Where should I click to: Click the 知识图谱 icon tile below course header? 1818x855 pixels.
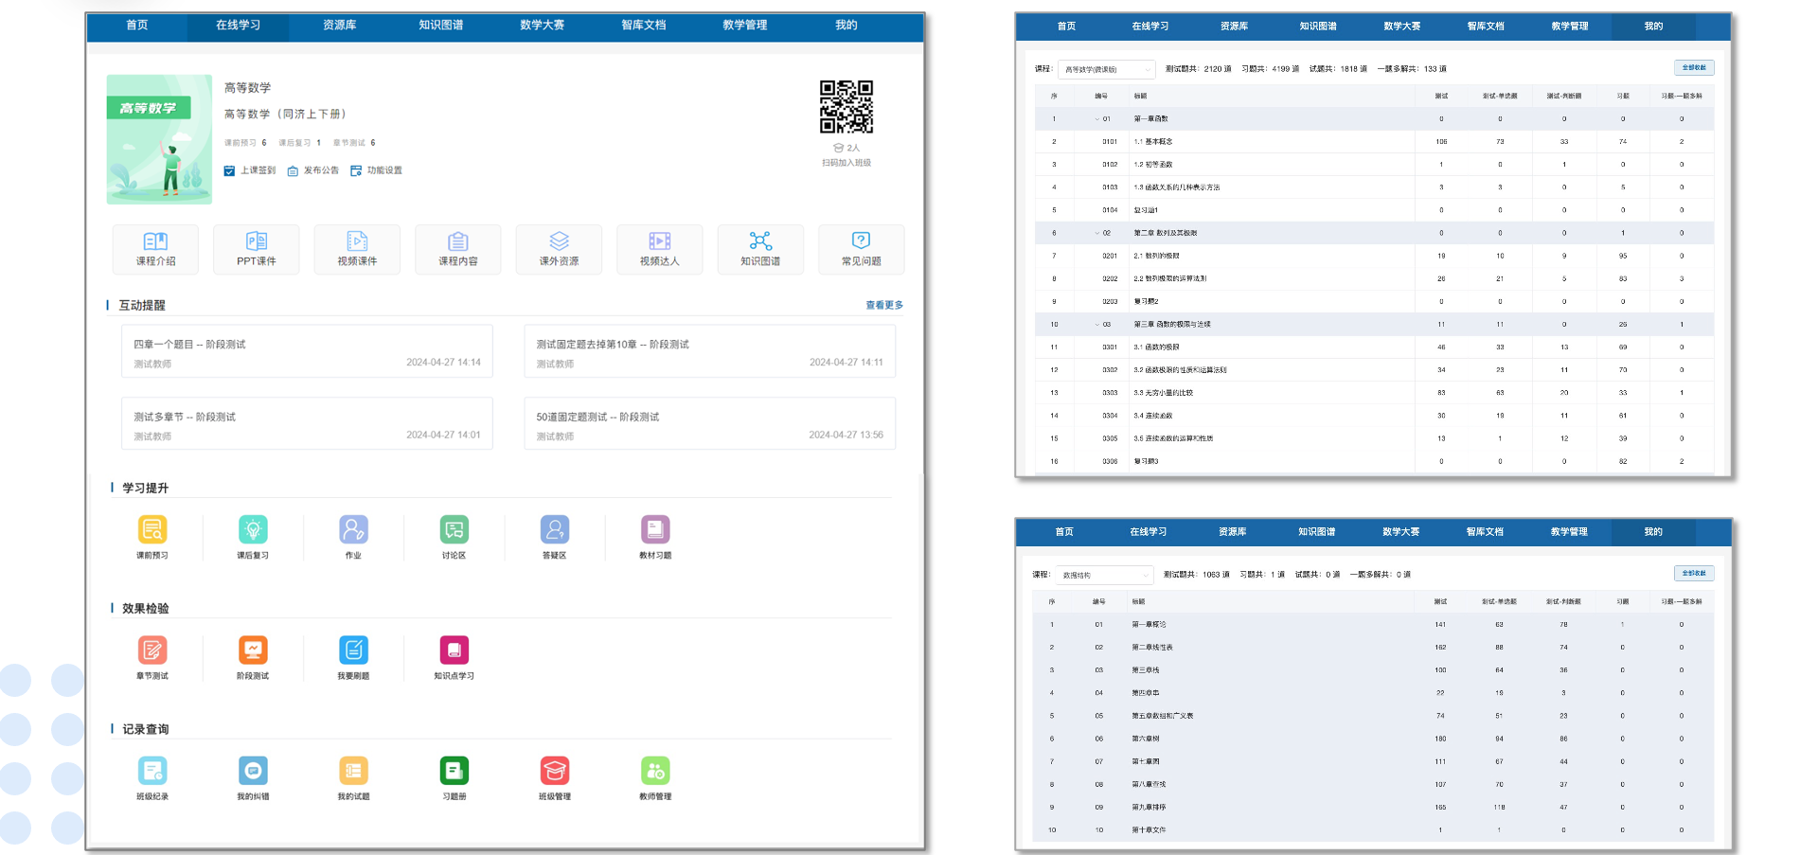(x=759, y=248)
